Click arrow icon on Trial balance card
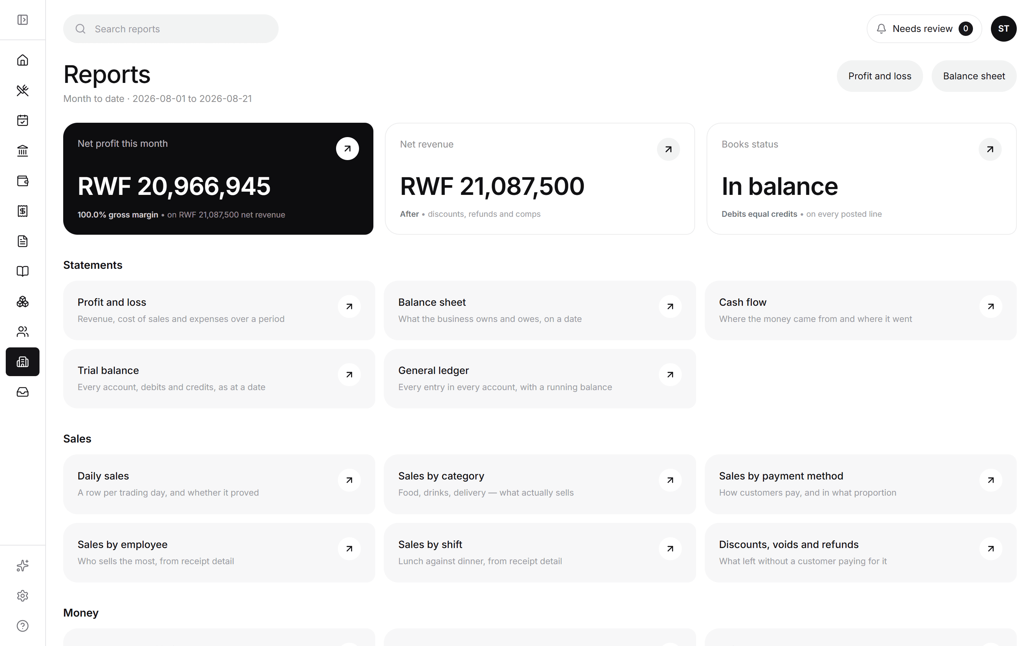1034x646 pixels. point(349,375)
